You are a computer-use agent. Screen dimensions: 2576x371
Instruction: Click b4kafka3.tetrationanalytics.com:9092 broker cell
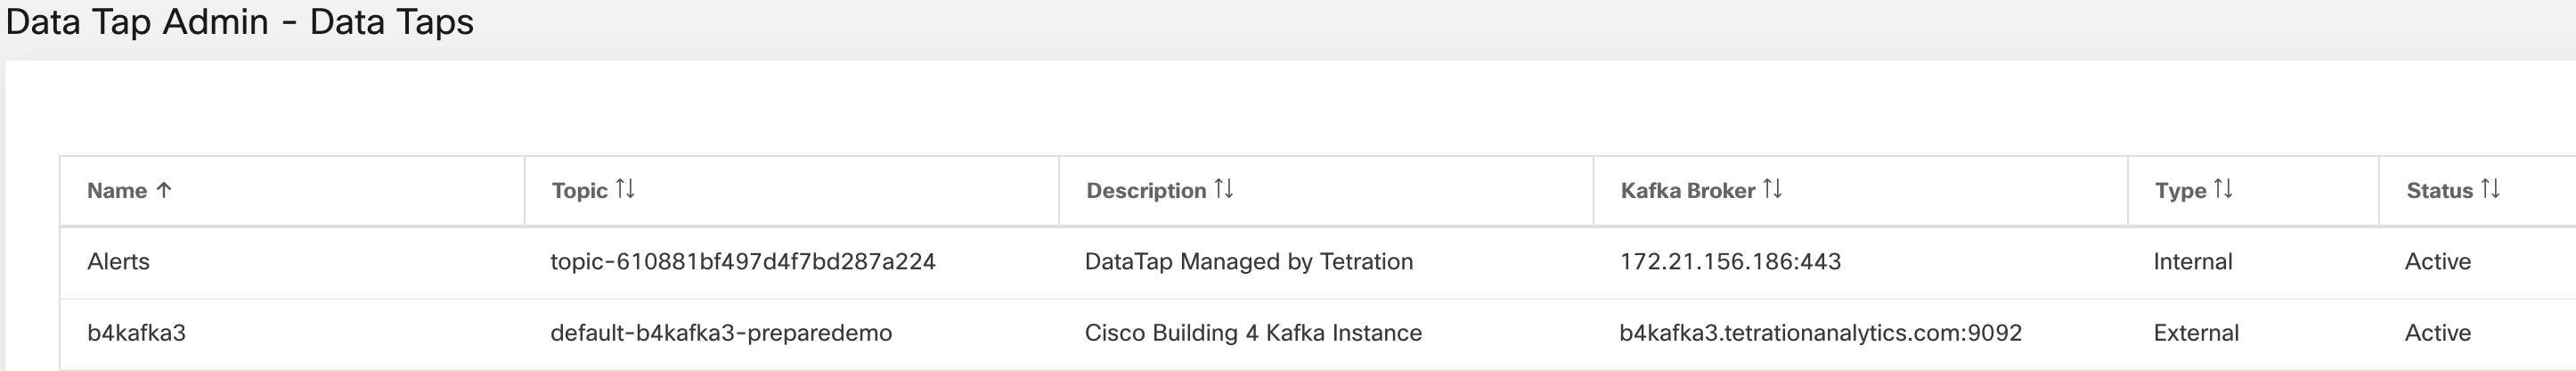point(1821,333)
